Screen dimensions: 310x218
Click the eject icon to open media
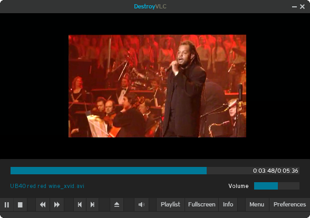[117, 204]
